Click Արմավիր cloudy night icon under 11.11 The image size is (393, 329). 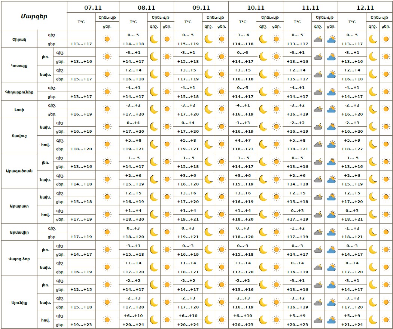click(x=318, y=232)
